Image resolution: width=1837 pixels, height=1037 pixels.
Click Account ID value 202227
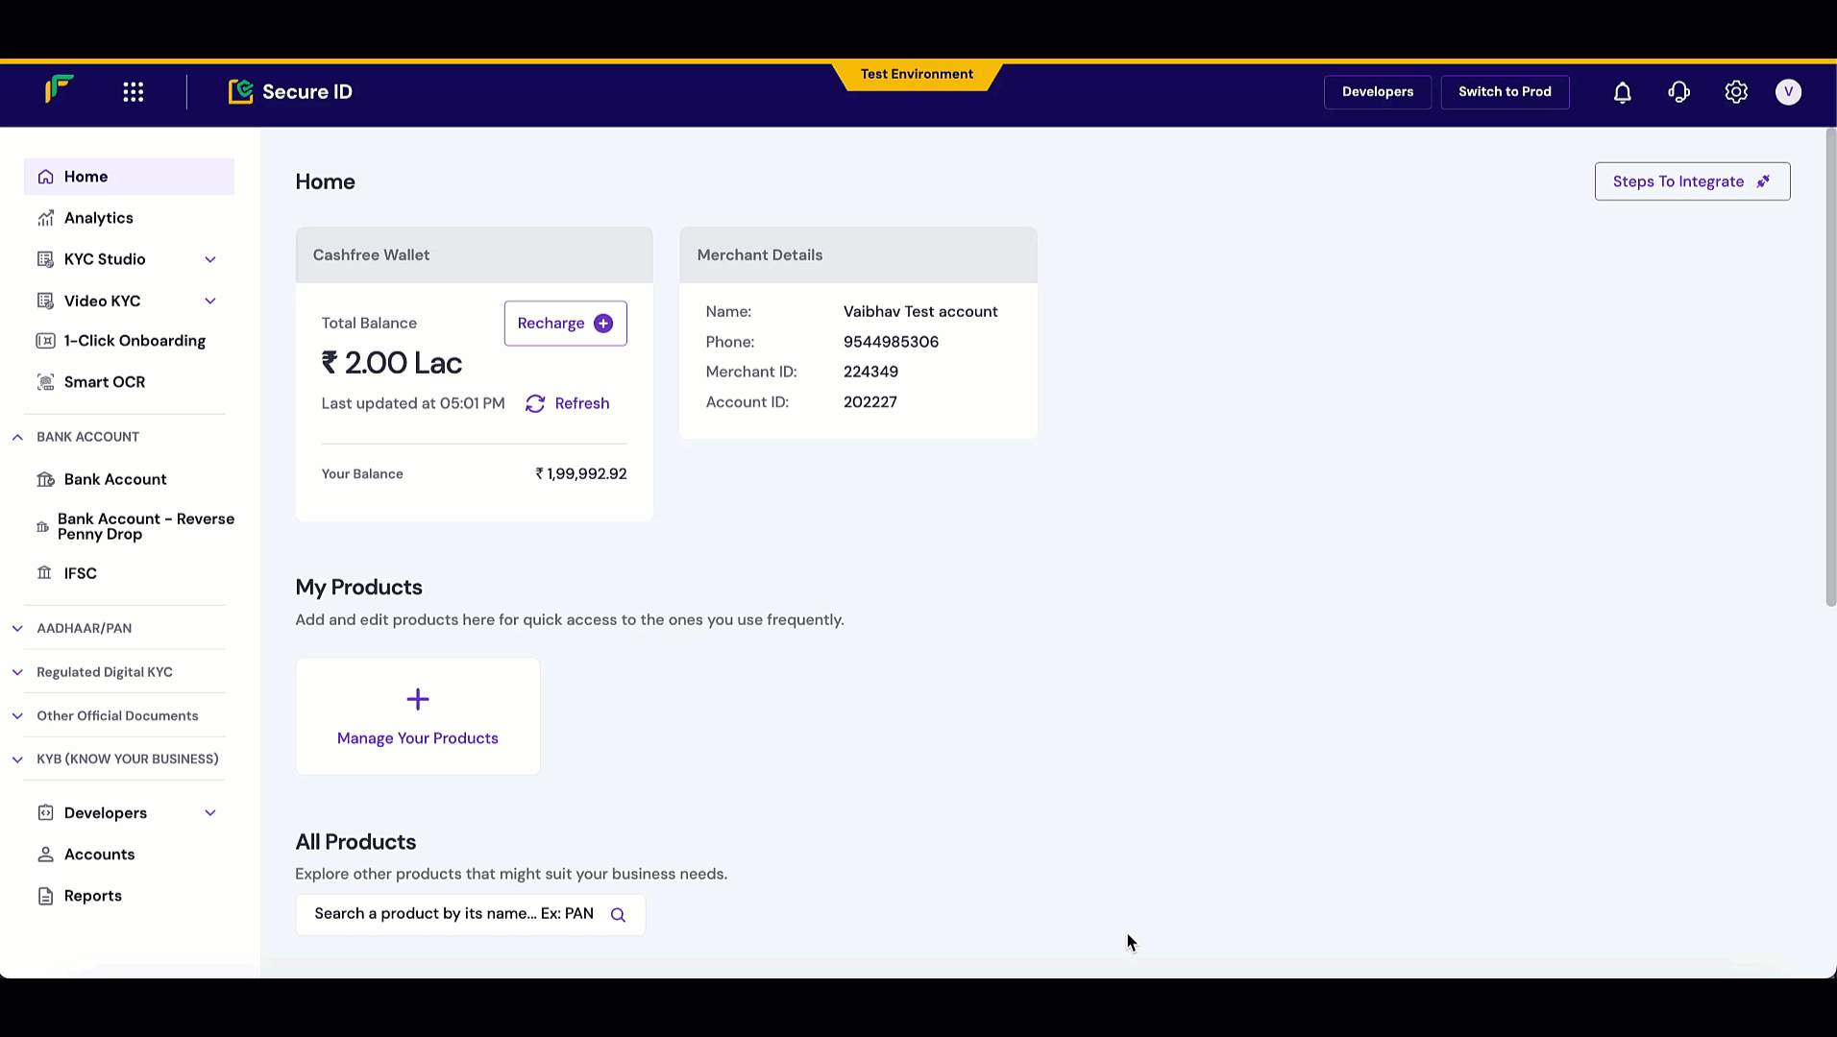click(x=870, y=402)
